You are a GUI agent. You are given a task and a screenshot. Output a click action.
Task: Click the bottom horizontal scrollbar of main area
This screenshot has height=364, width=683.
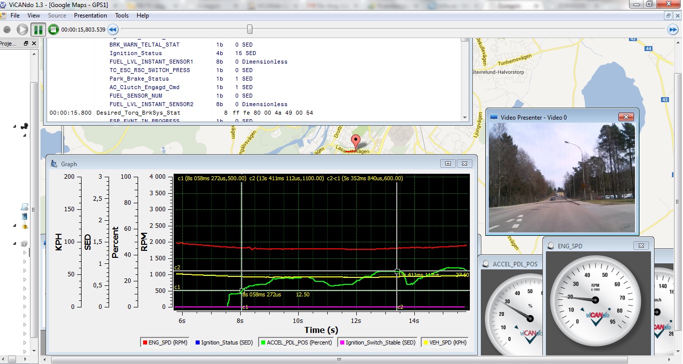(339, 359)
